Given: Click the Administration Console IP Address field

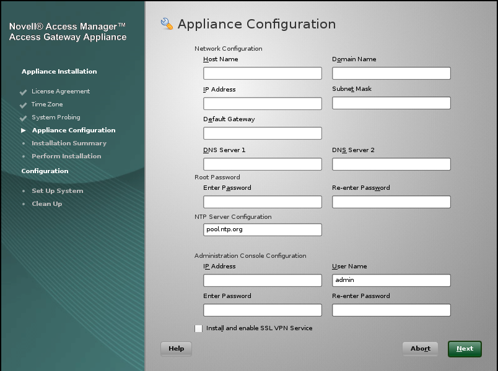Looking at the screenshot, I should [x=263, y=280].
